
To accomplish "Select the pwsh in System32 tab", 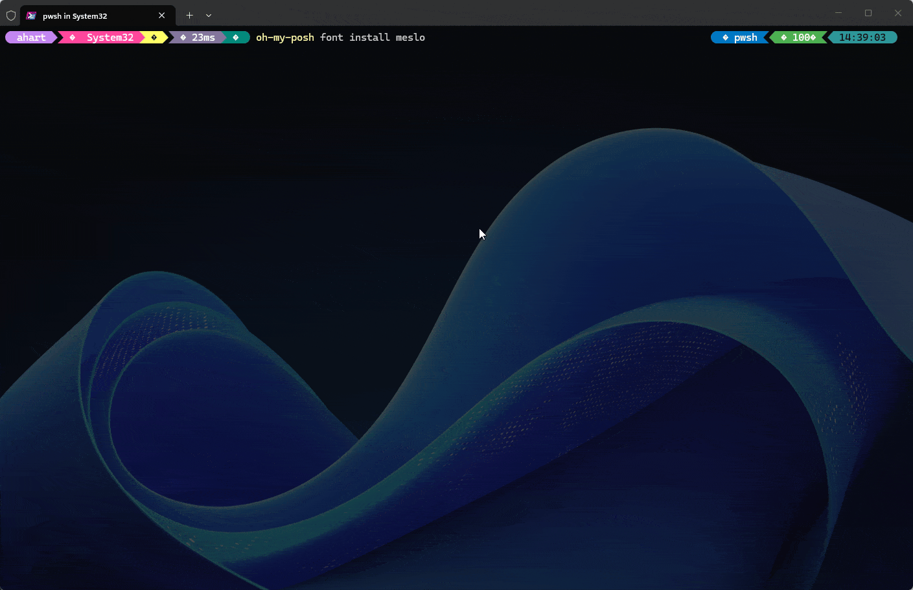I will [x=91, y=15].
